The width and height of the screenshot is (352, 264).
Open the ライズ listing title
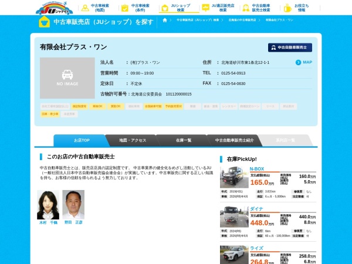tap(256, 248)
